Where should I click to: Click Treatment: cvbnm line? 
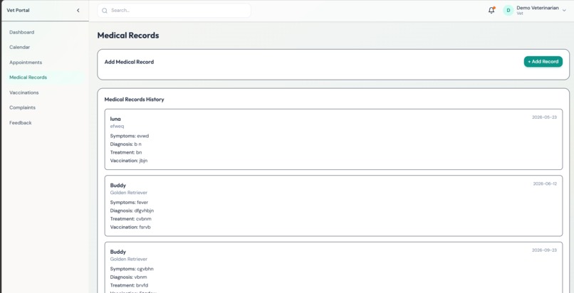click(x=131, y=219)
